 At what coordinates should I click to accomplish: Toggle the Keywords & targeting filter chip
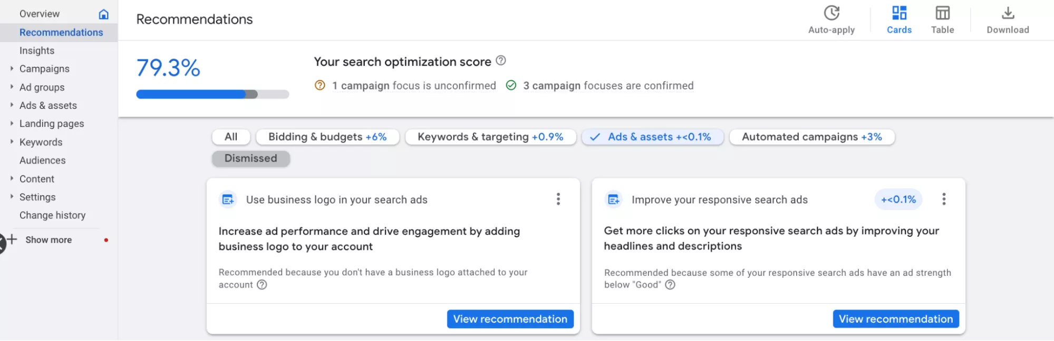490,137
